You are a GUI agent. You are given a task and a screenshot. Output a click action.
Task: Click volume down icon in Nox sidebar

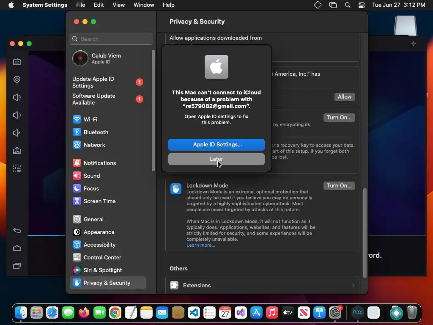coord(17,115)
